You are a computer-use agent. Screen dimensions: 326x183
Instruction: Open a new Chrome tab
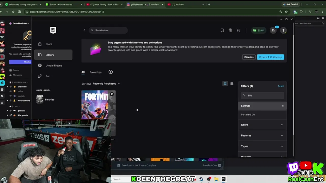coord(209,4)
